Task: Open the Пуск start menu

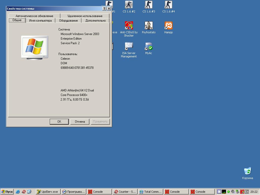Action: tap(7, 192)
